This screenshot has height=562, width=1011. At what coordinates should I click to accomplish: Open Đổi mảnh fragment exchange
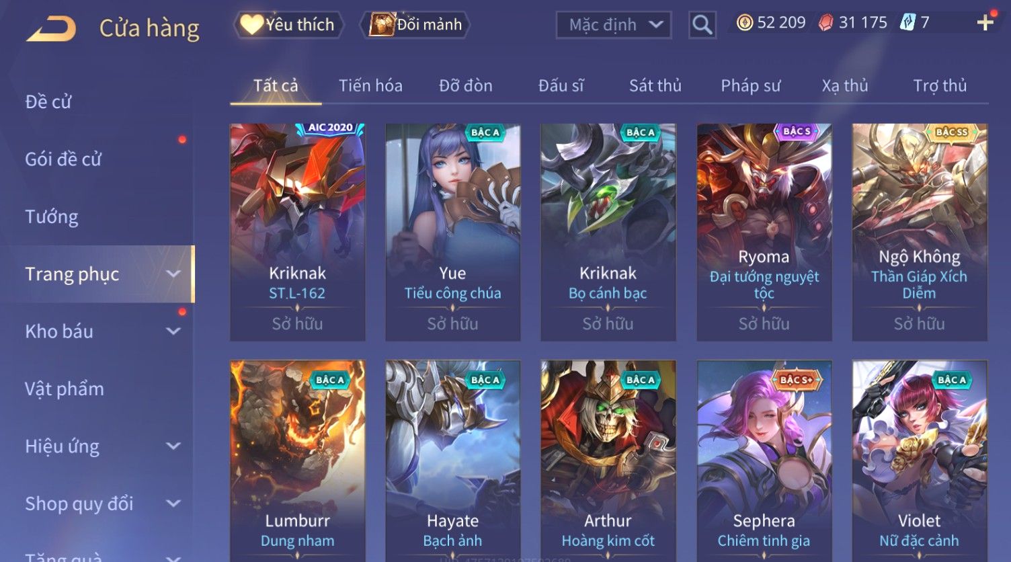pos(415,25)
